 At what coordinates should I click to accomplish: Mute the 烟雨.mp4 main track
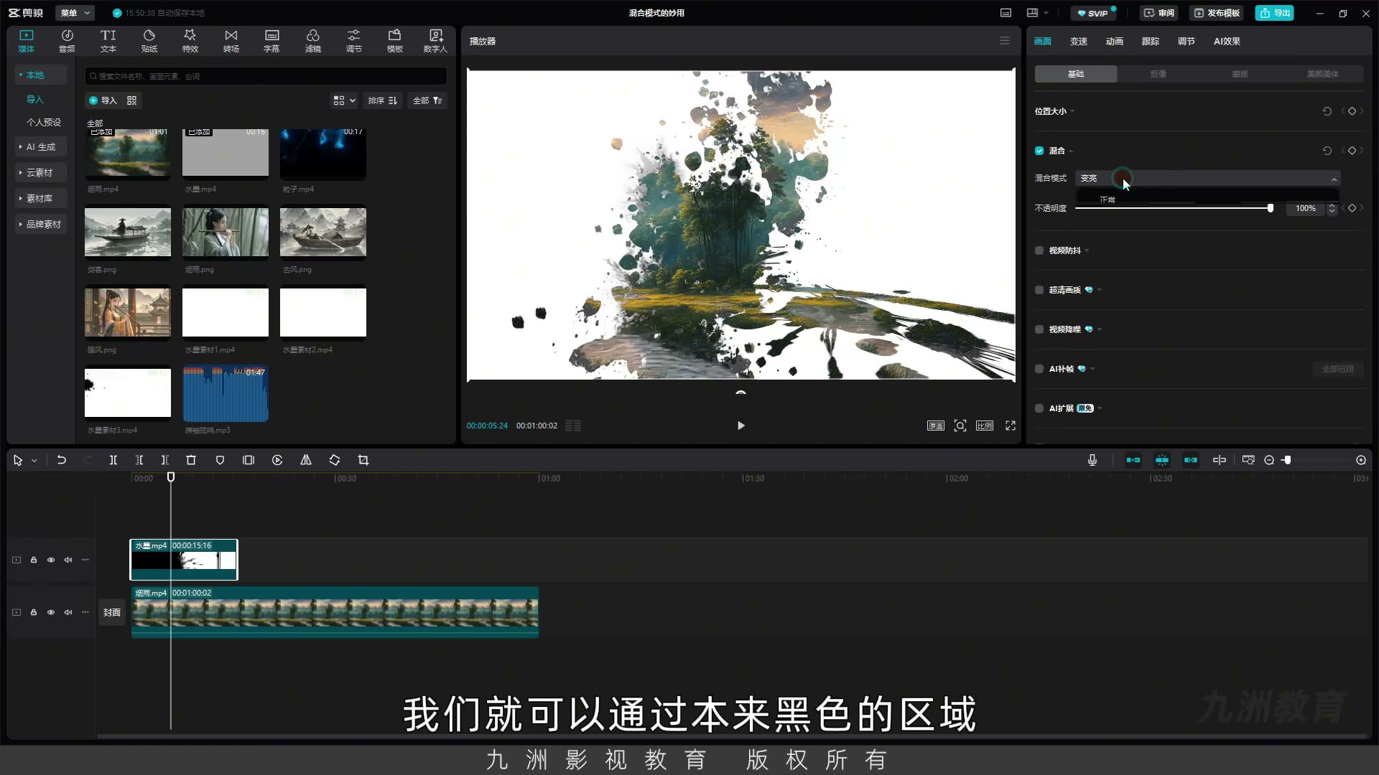[x=68, y=612]
